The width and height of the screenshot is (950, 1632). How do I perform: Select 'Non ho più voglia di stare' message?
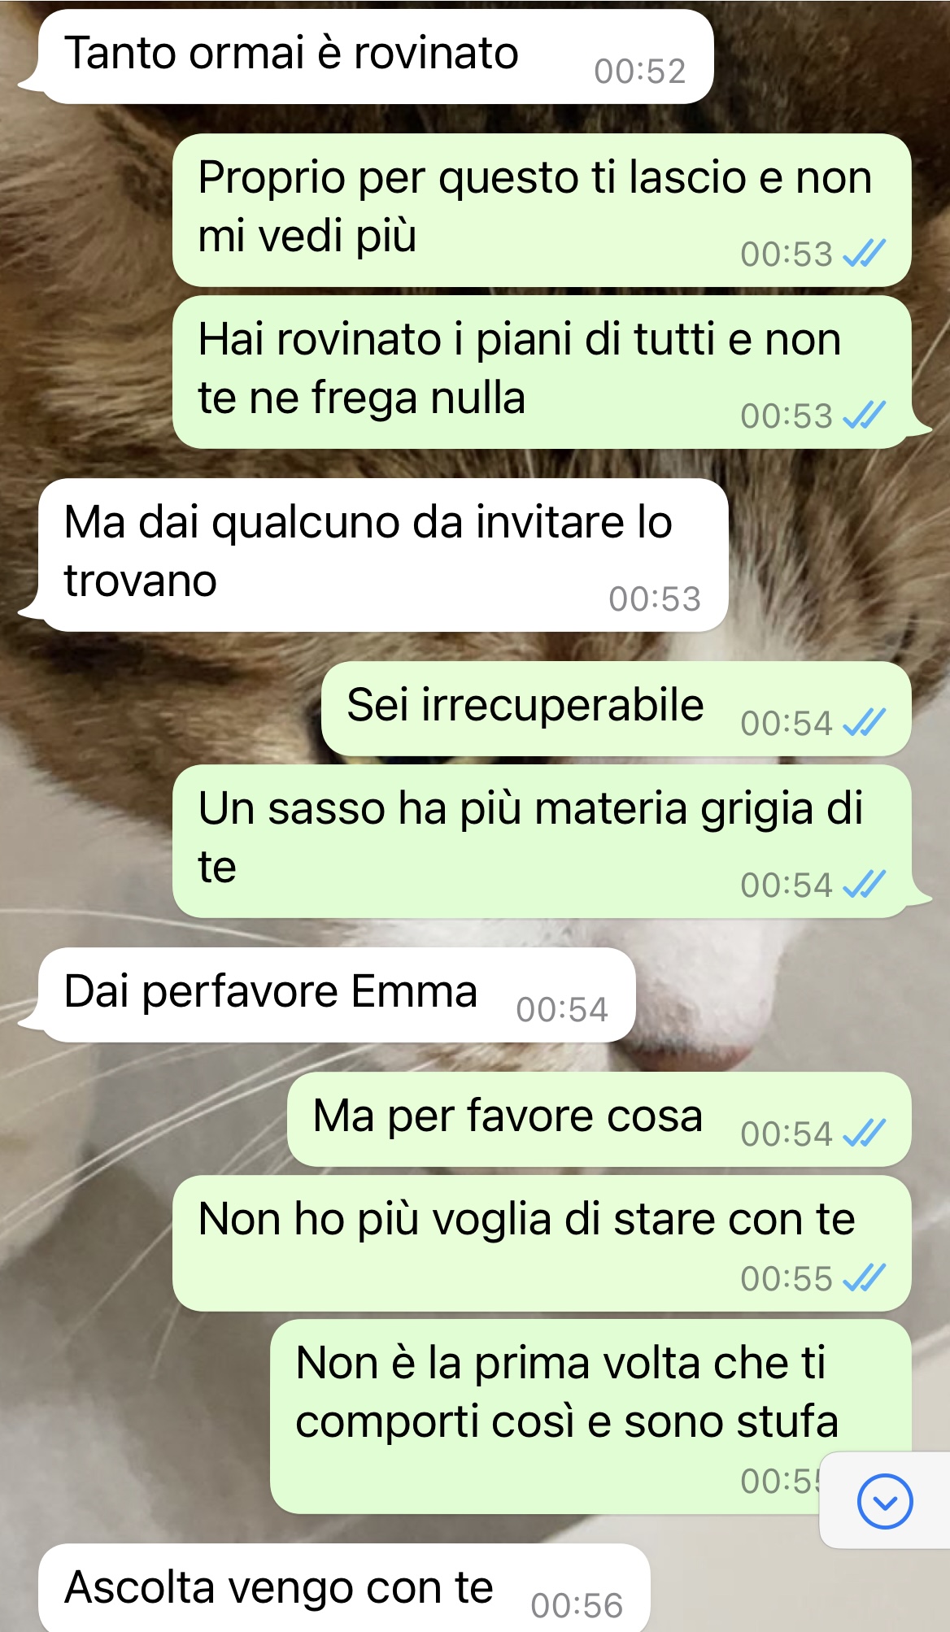(542, 1243)
